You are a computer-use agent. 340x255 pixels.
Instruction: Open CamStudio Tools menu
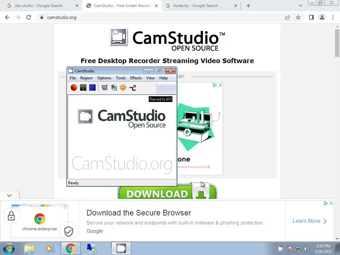coord(121,78)
